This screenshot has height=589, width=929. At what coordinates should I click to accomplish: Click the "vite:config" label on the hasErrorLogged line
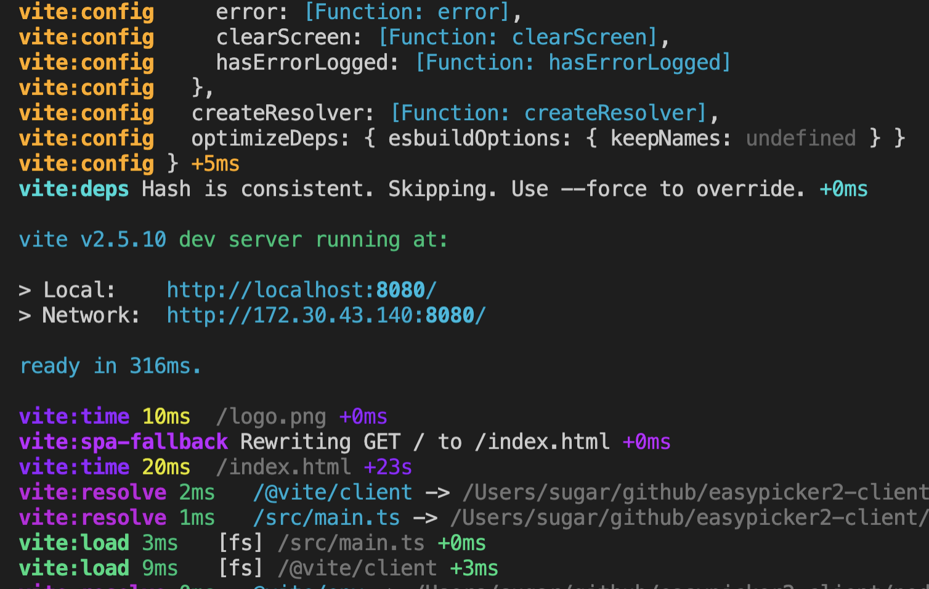[x=86, y=63]
